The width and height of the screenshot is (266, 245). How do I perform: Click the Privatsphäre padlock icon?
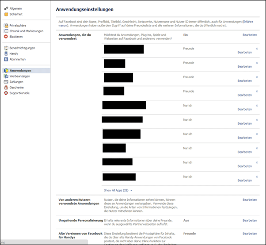coord(6,26)
